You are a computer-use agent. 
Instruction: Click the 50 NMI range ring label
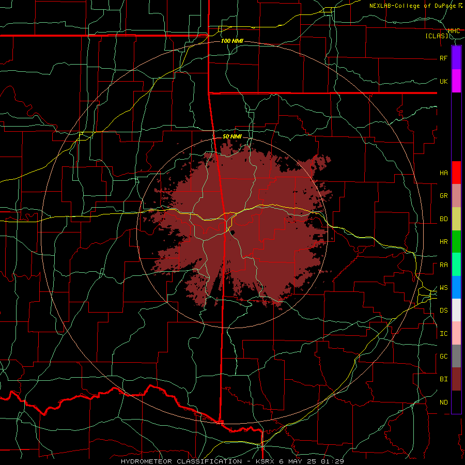(x=232, y=136)
